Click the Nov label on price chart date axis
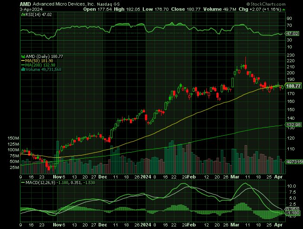The image size is (303, 229). click(x=57, y=177)
